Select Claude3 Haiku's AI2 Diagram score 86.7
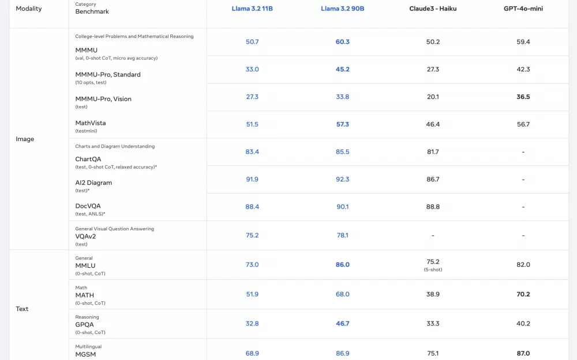Image resolution: width=577 pixels, height=360 pixels. pyautogui.click(x=433, y=179)
